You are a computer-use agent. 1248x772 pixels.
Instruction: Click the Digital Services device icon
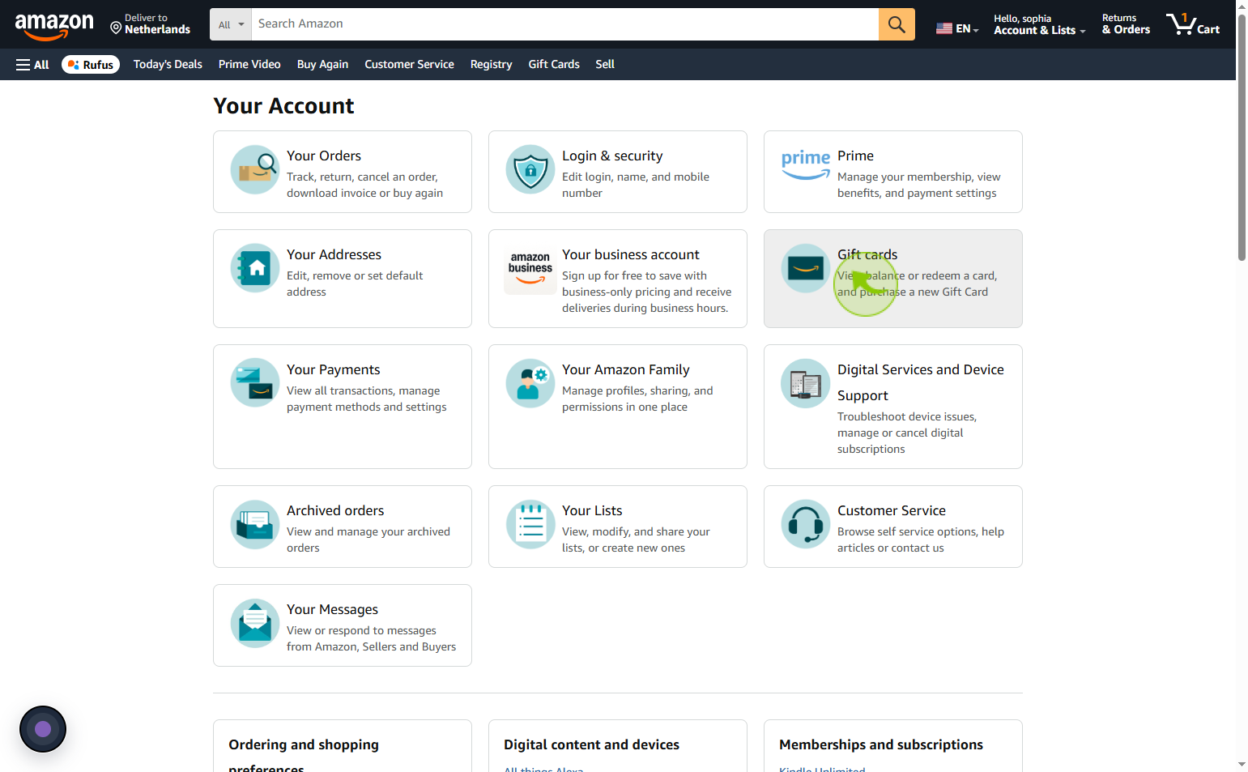[x=806, y=383]
